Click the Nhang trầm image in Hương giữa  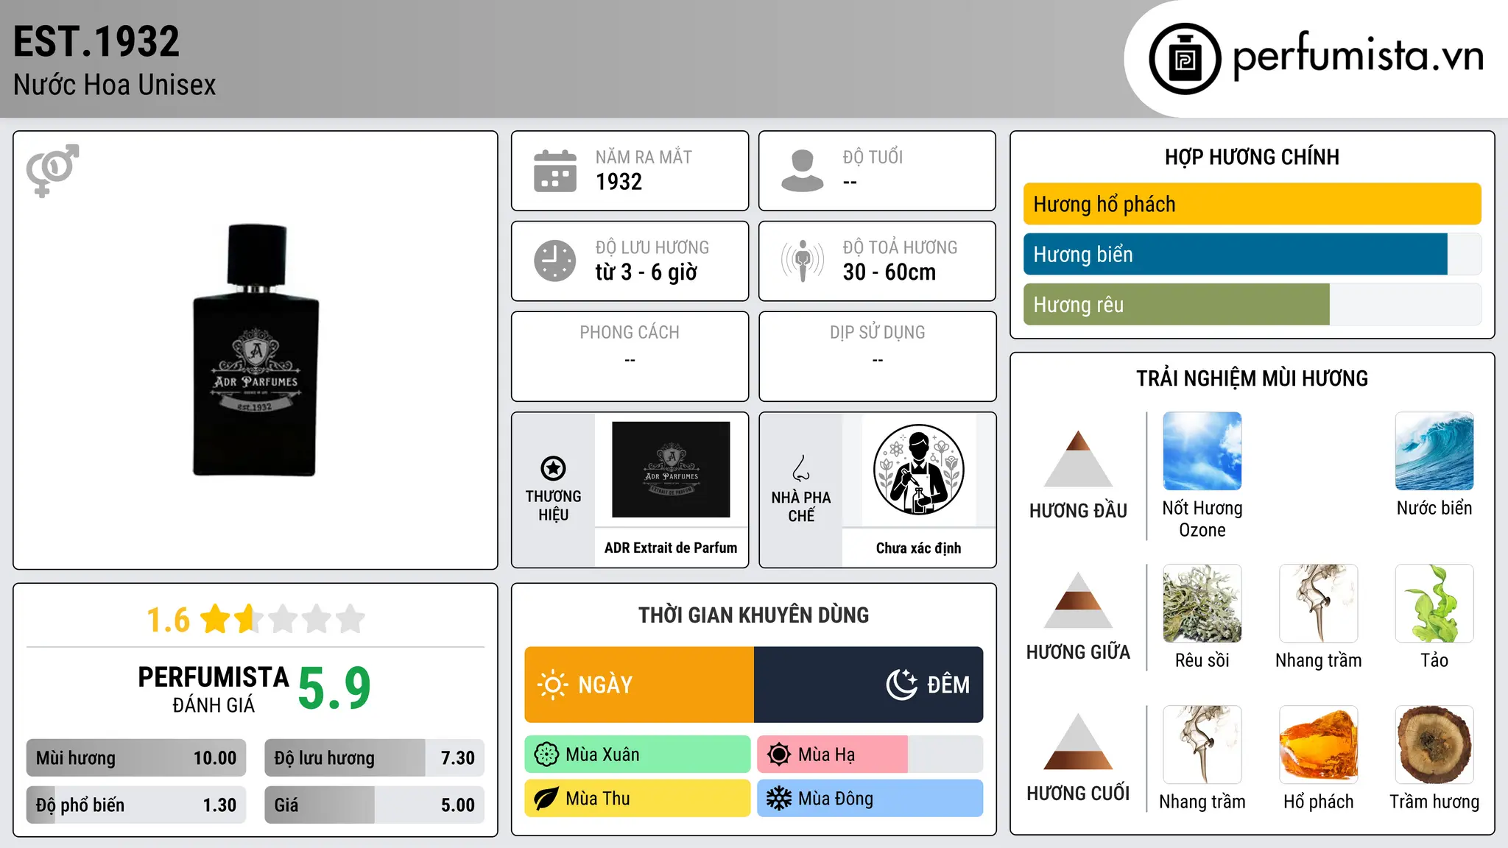(1319, 604)
